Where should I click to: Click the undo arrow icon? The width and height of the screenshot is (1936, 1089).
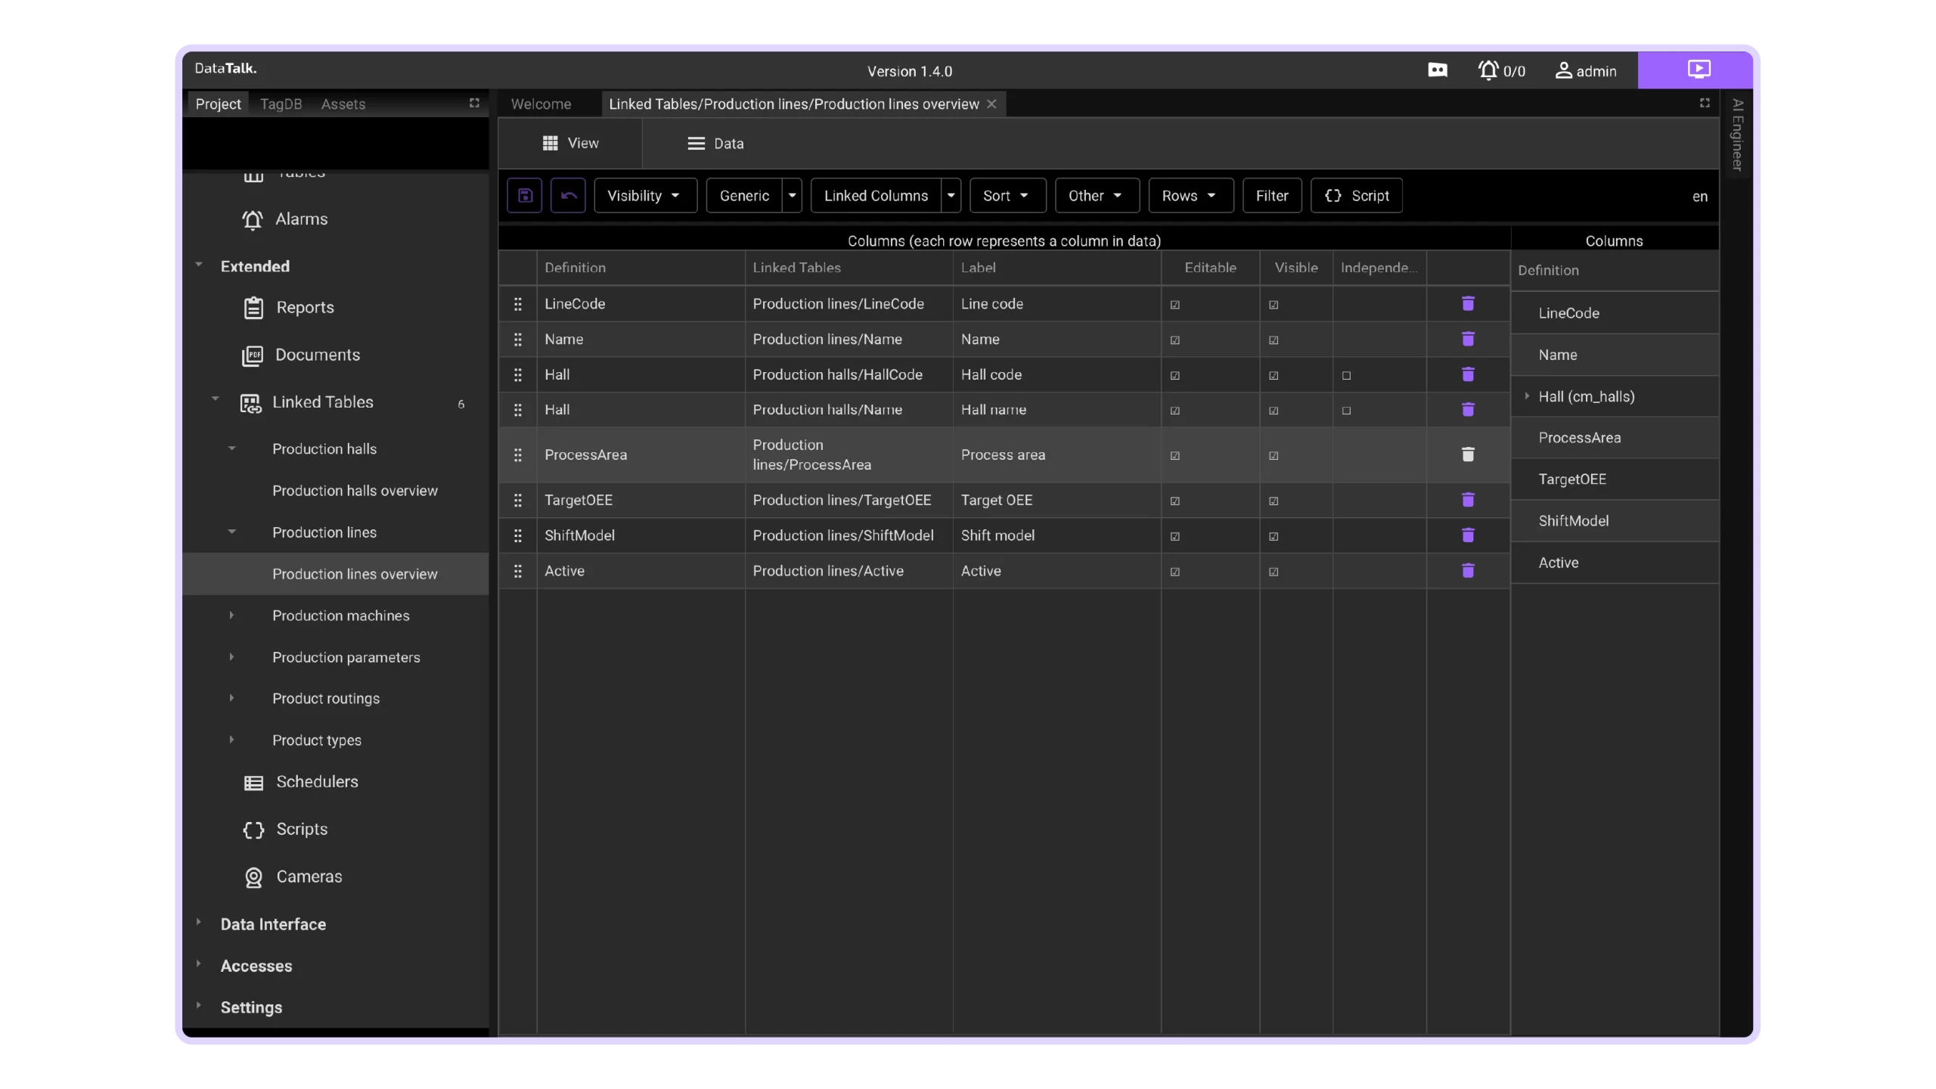pyautogui.click(x=568, y=196)
